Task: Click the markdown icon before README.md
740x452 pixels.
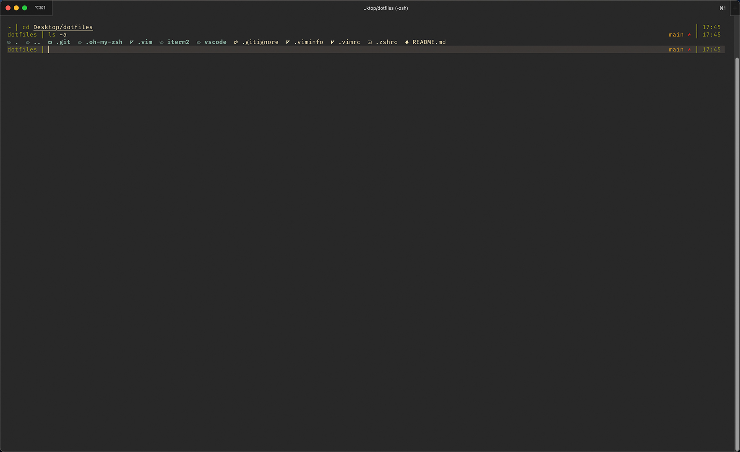Action: pos(406,42)
